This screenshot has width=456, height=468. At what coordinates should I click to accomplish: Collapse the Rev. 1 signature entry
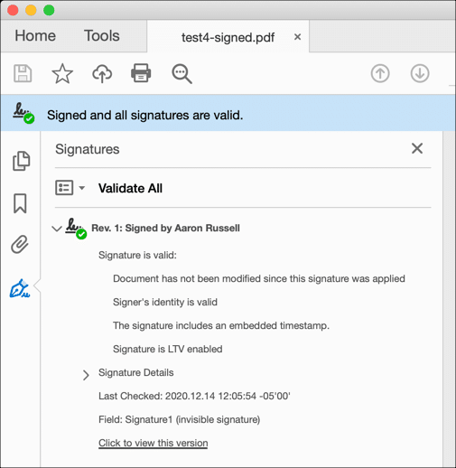tap(57, 229)
